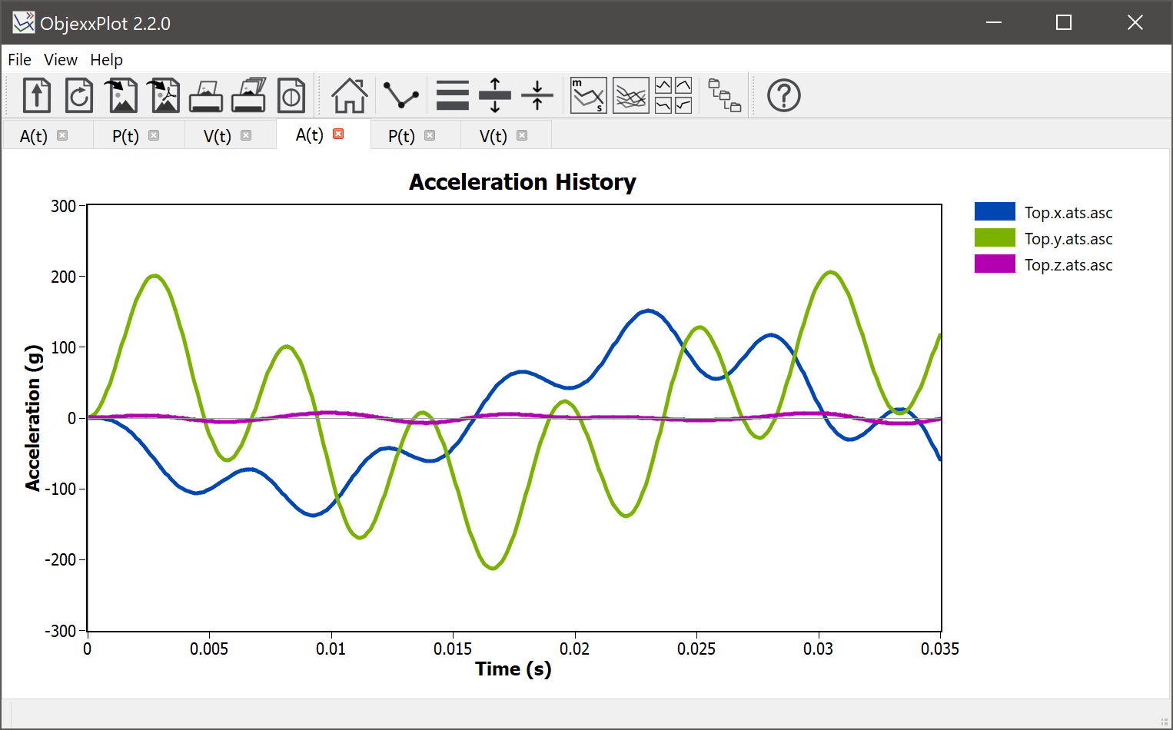
Task: Collapse the plot vertically with the shrink icon
Action: [x=537, y=95]
